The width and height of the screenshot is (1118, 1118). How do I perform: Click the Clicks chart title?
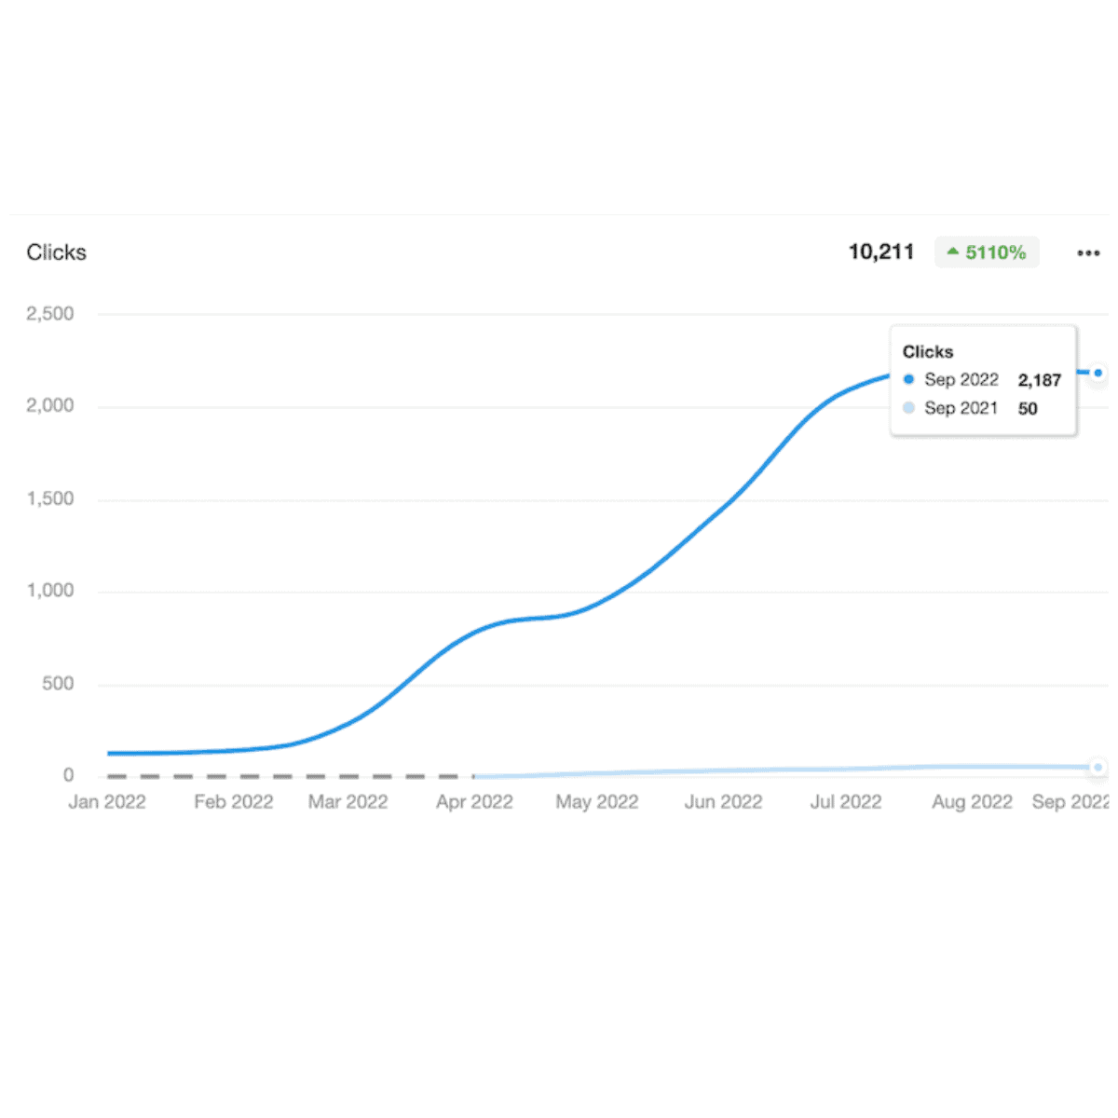click(56, 252)
